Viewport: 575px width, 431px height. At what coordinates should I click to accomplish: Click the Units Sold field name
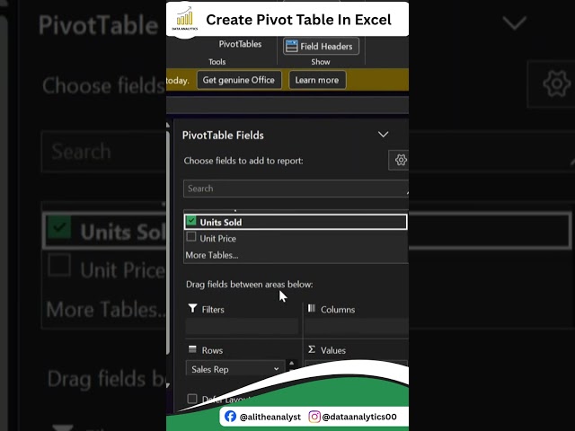coord(221,223)
